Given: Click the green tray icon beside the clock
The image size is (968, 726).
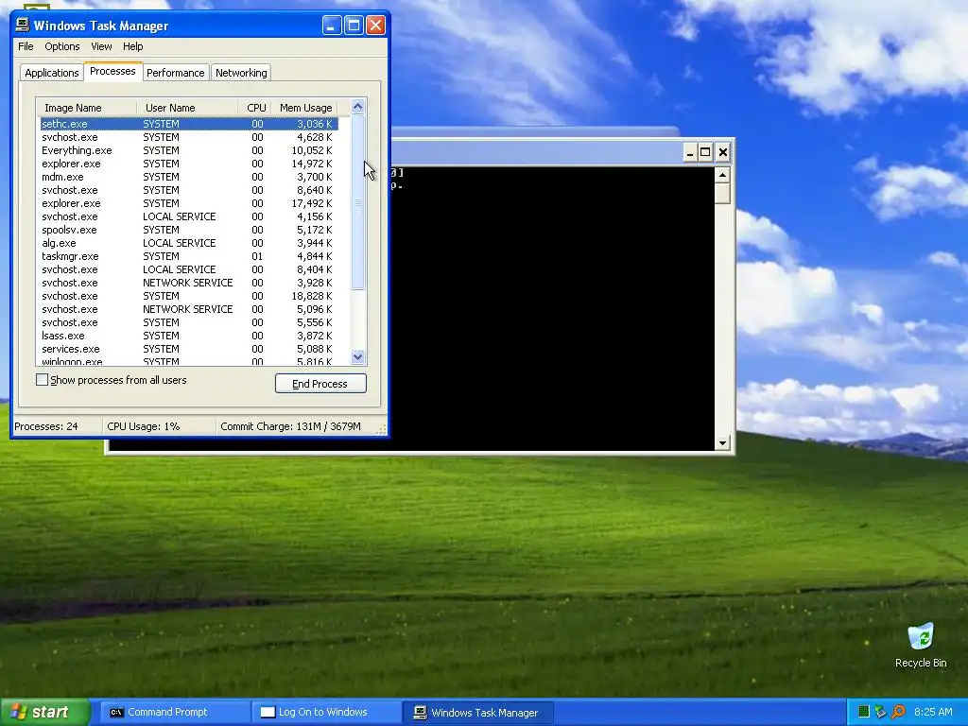Looking at the screenshot, I should pos(864,712).
